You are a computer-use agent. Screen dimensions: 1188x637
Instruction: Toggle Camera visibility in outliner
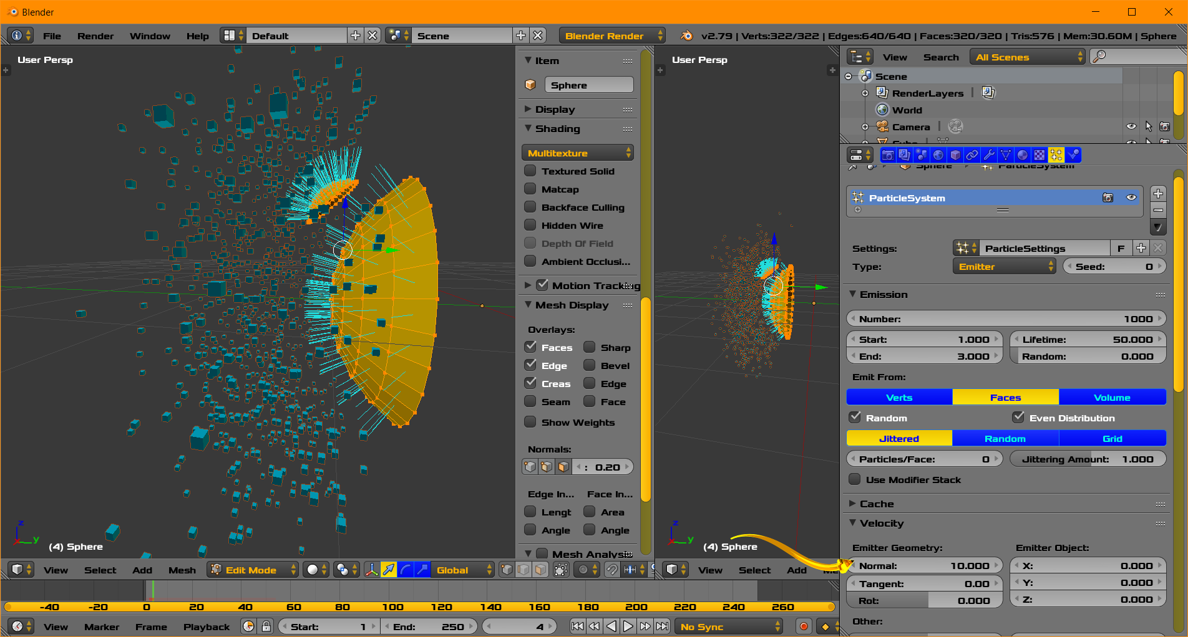(x=1131, y=127)
